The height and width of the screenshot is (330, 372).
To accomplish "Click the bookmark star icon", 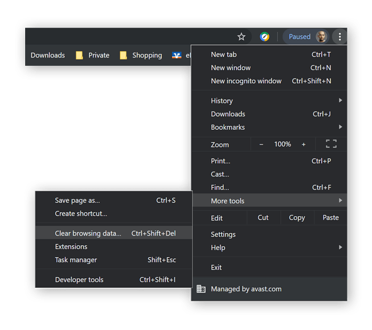I will tap(241, 37).
